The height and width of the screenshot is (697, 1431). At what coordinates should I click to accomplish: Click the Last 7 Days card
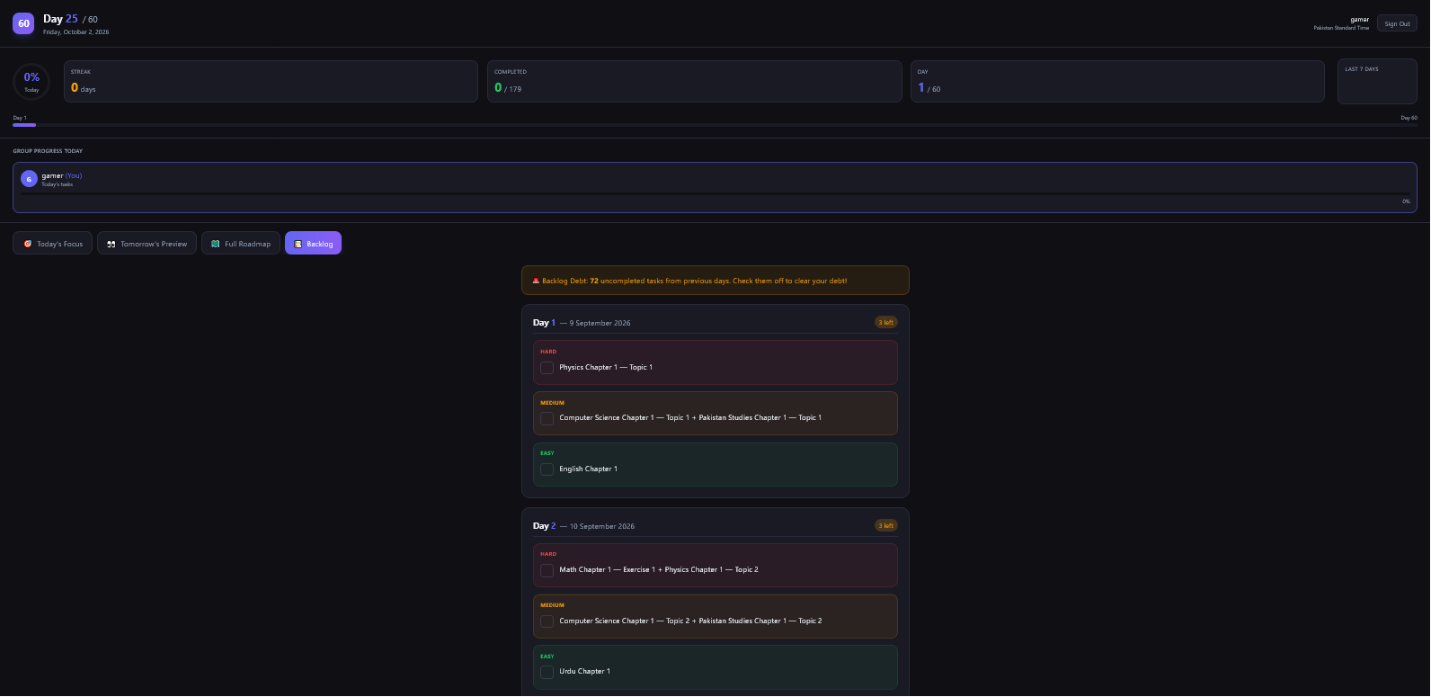(1377, 82)
